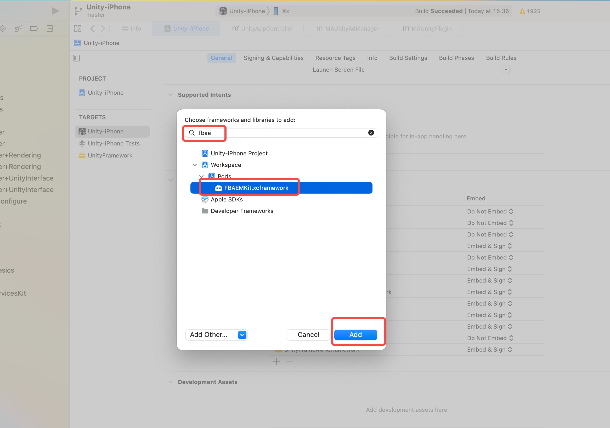610x428 pixels.
Task: Collapse the Pods tree node
Action: 201,176
